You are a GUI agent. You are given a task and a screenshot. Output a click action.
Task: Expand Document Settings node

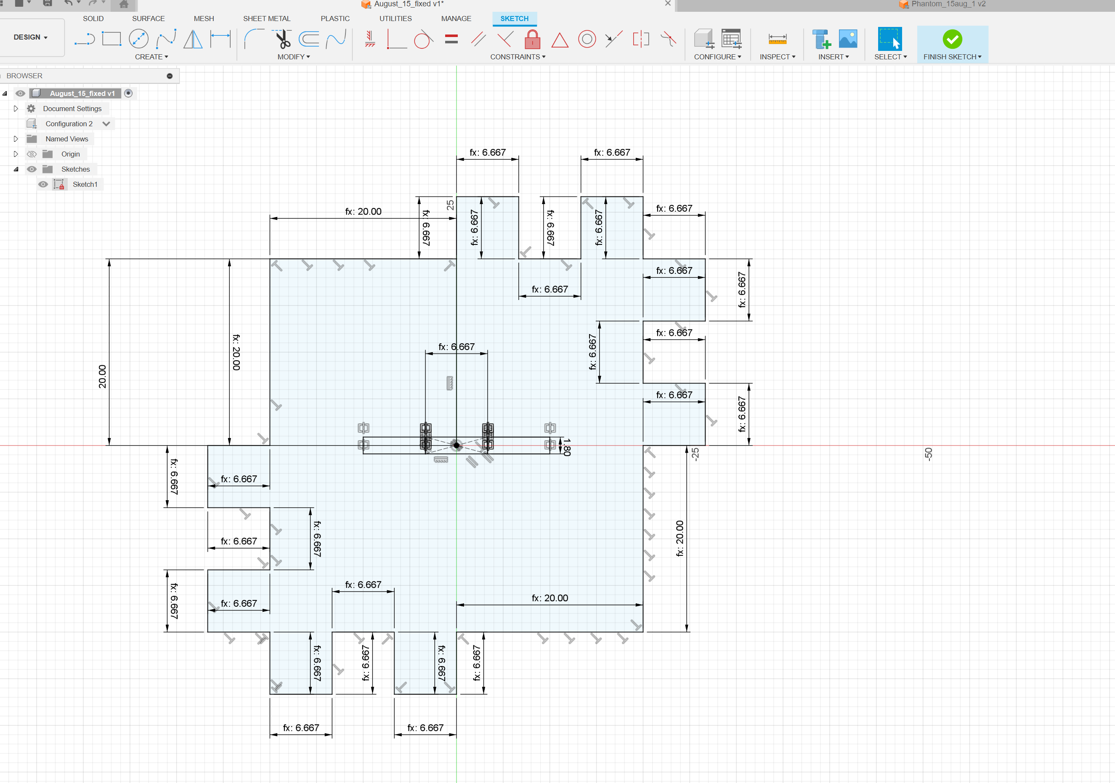tap(16, 108)
